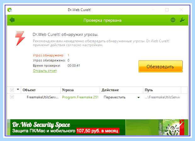Sort by the Объект column header
195x141 pixels.
(x=41, y=90)
